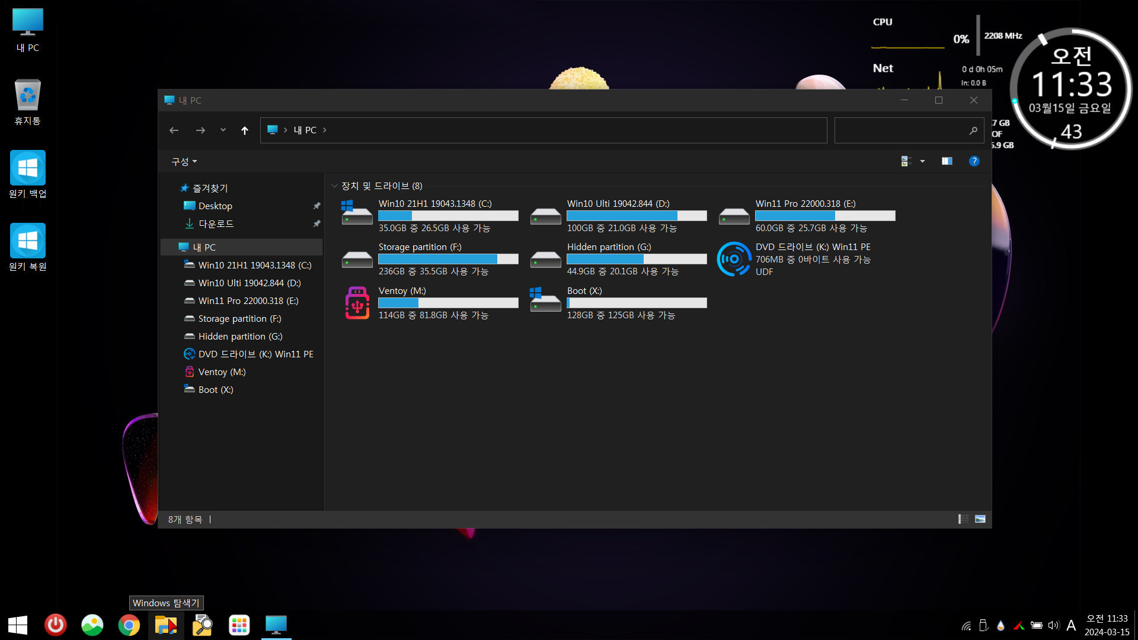Click the network icon in system tray

coord(966,625)
